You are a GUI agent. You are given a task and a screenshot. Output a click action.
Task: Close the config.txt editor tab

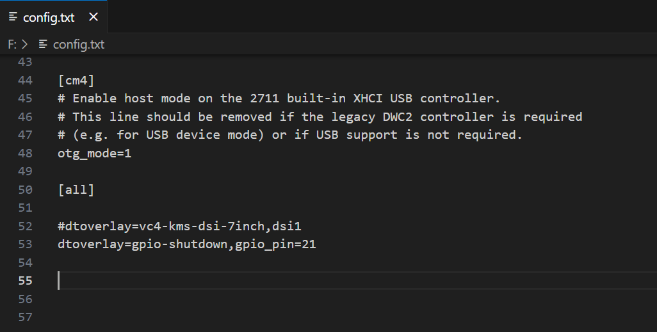pos(93,17)
